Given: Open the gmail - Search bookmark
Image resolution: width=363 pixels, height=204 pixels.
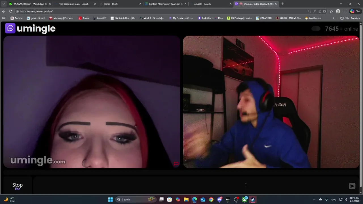Looking at the screenshot, I should (x=36, y=18).
